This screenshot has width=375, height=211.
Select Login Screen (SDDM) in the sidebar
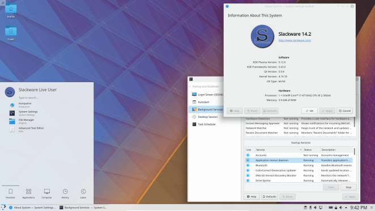click(x=207, y=95)
